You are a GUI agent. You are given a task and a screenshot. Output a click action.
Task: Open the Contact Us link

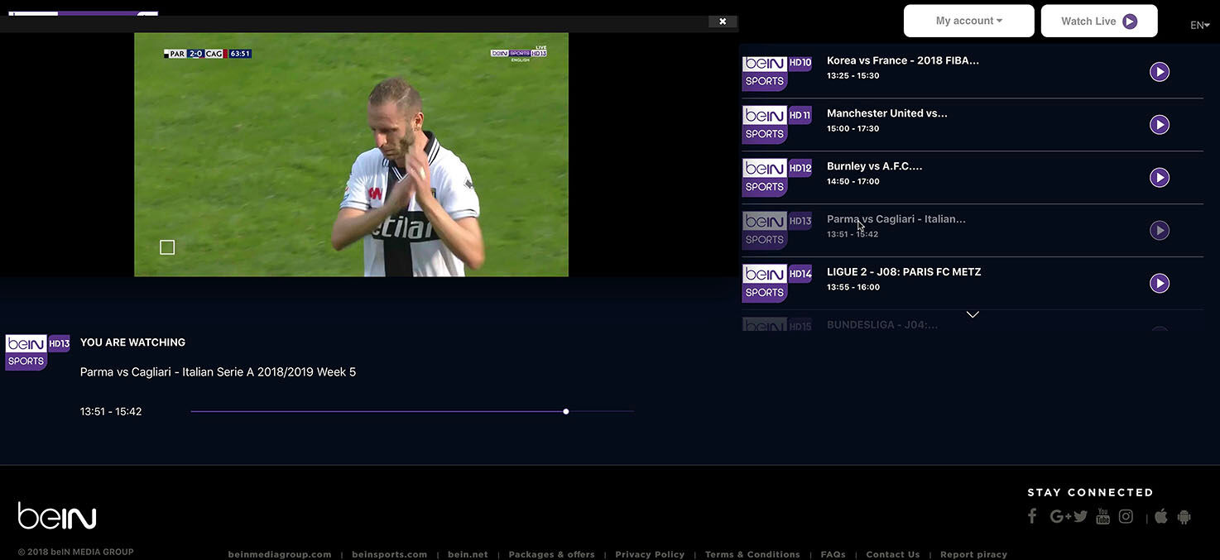tap(893, 554)
